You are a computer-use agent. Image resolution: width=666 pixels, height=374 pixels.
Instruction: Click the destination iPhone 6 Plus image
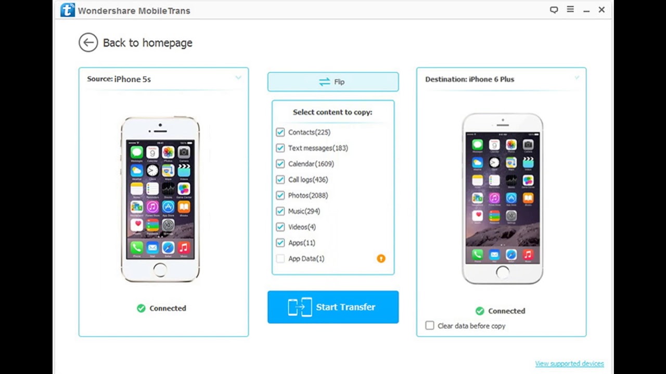(503, 199)
